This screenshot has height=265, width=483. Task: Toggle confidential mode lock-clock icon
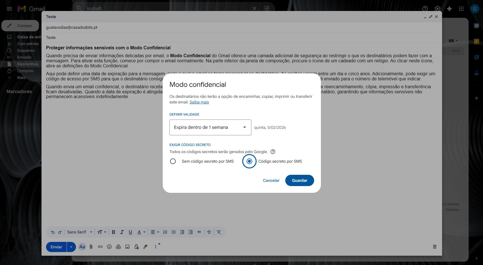pos(136,247)
